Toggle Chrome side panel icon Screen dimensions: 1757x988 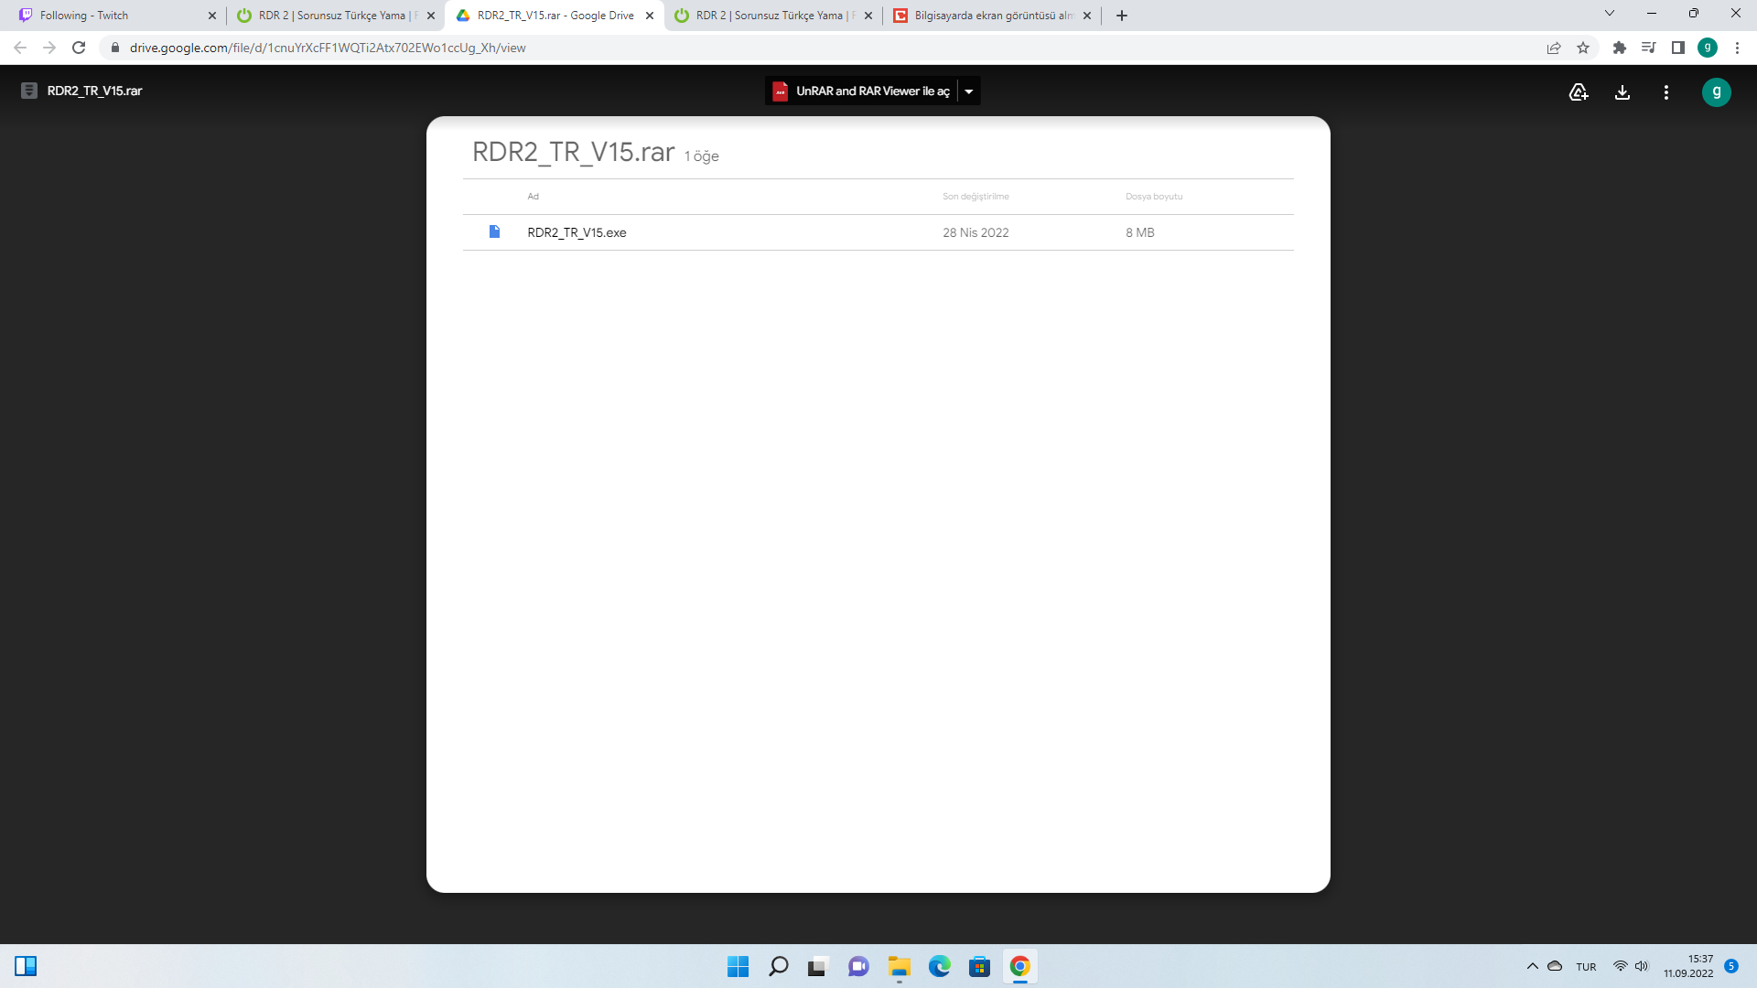pos(1677,48)
